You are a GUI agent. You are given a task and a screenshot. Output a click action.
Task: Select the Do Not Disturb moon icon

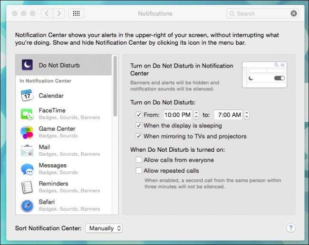(x=27, y=65)
